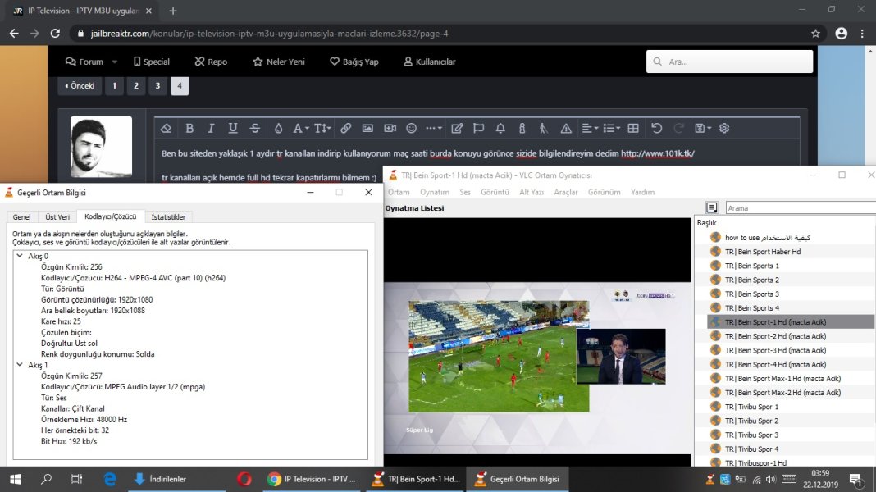Toggle strikethrough formatting in the editor
876x492 pixels.
(254, 129)
